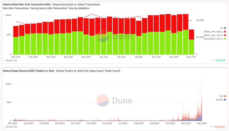Click the Nov 23rd axis label
The height and width of the screenshot is (131, 229).
pyautogui.click(x=51, y=57)
